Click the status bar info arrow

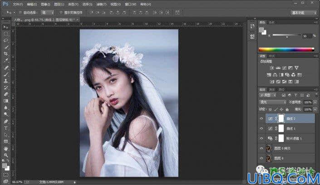pyautogui.click(x=75, y=182)
